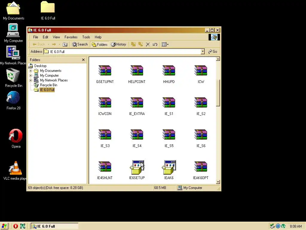Open the Forward history dropdown arrow

pos(59,44)
